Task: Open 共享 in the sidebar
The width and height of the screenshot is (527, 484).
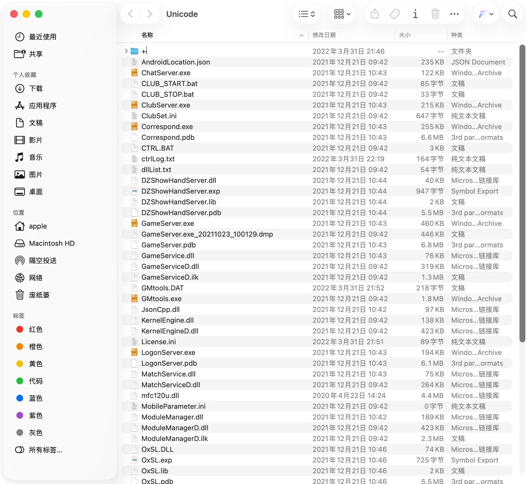Action: 29,54
